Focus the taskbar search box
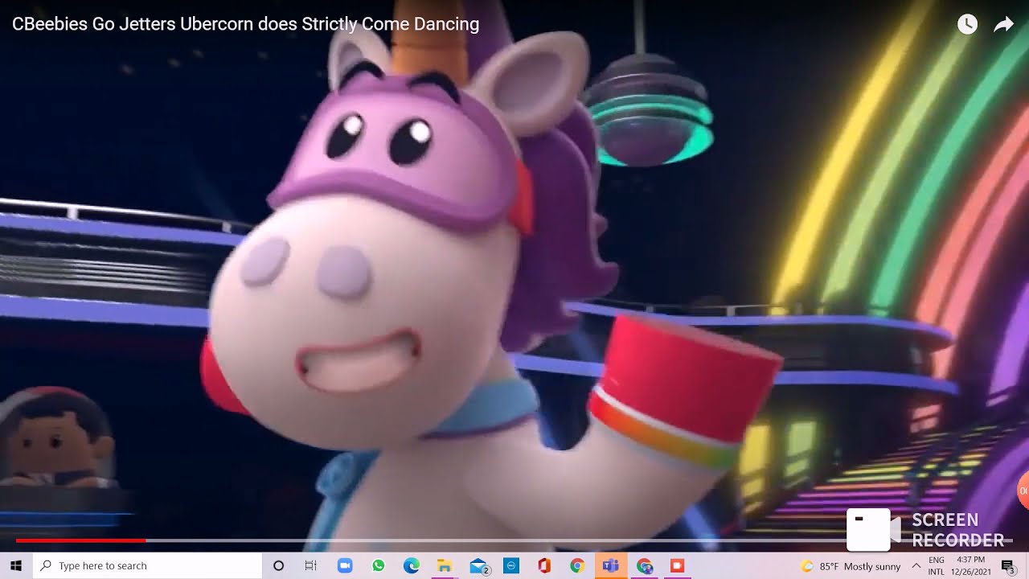The height and width of the screenshot is (579, 1029). (x=147, y=566)
